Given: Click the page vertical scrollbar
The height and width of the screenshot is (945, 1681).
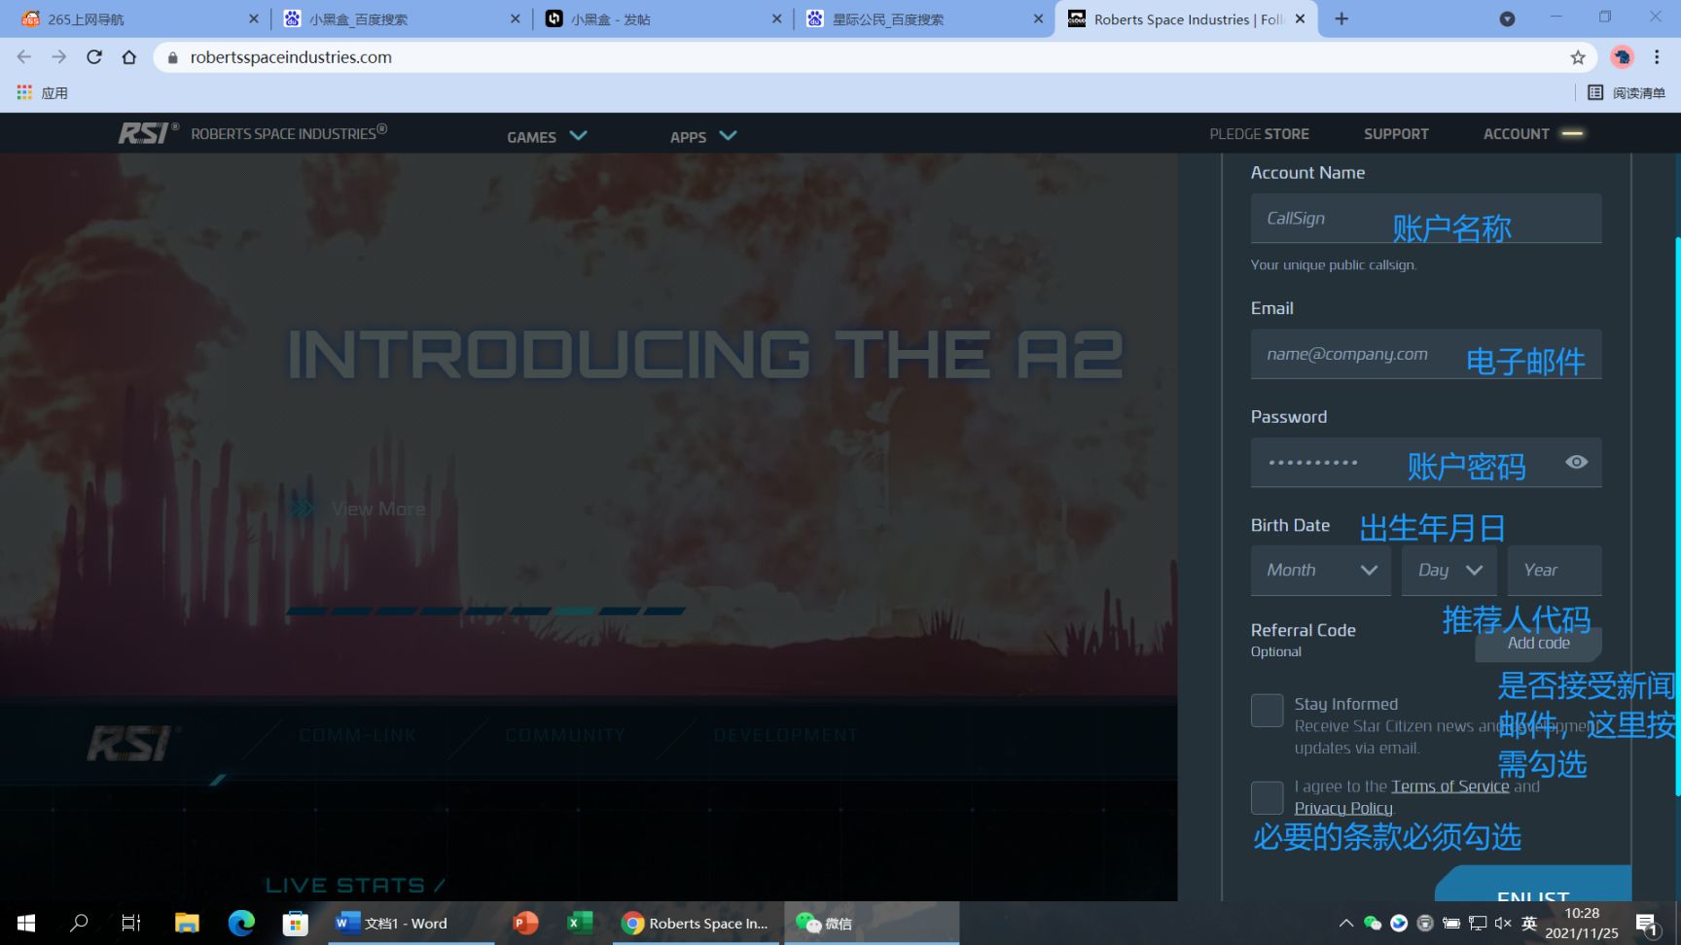Looking at the screenshot, I should click(1676, 515).
